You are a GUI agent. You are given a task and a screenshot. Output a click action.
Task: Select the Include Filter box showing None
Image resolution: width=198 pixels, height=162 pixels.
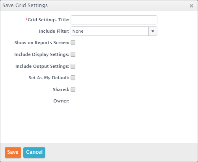(x=110, y=31)
